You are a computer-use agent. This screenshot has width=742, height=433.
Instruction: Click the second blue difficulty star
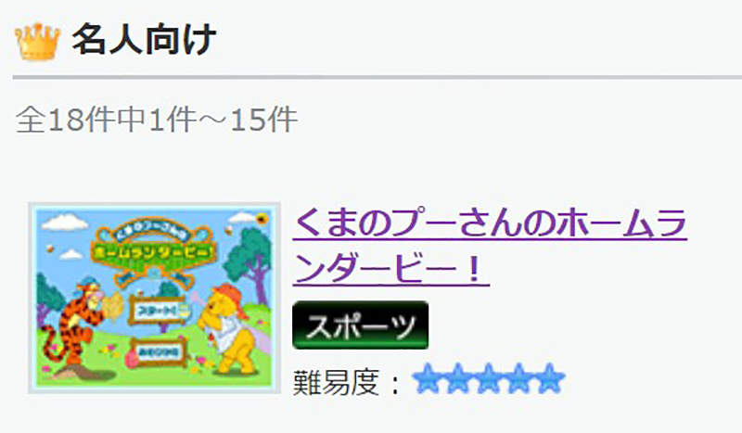pos(457,378)
